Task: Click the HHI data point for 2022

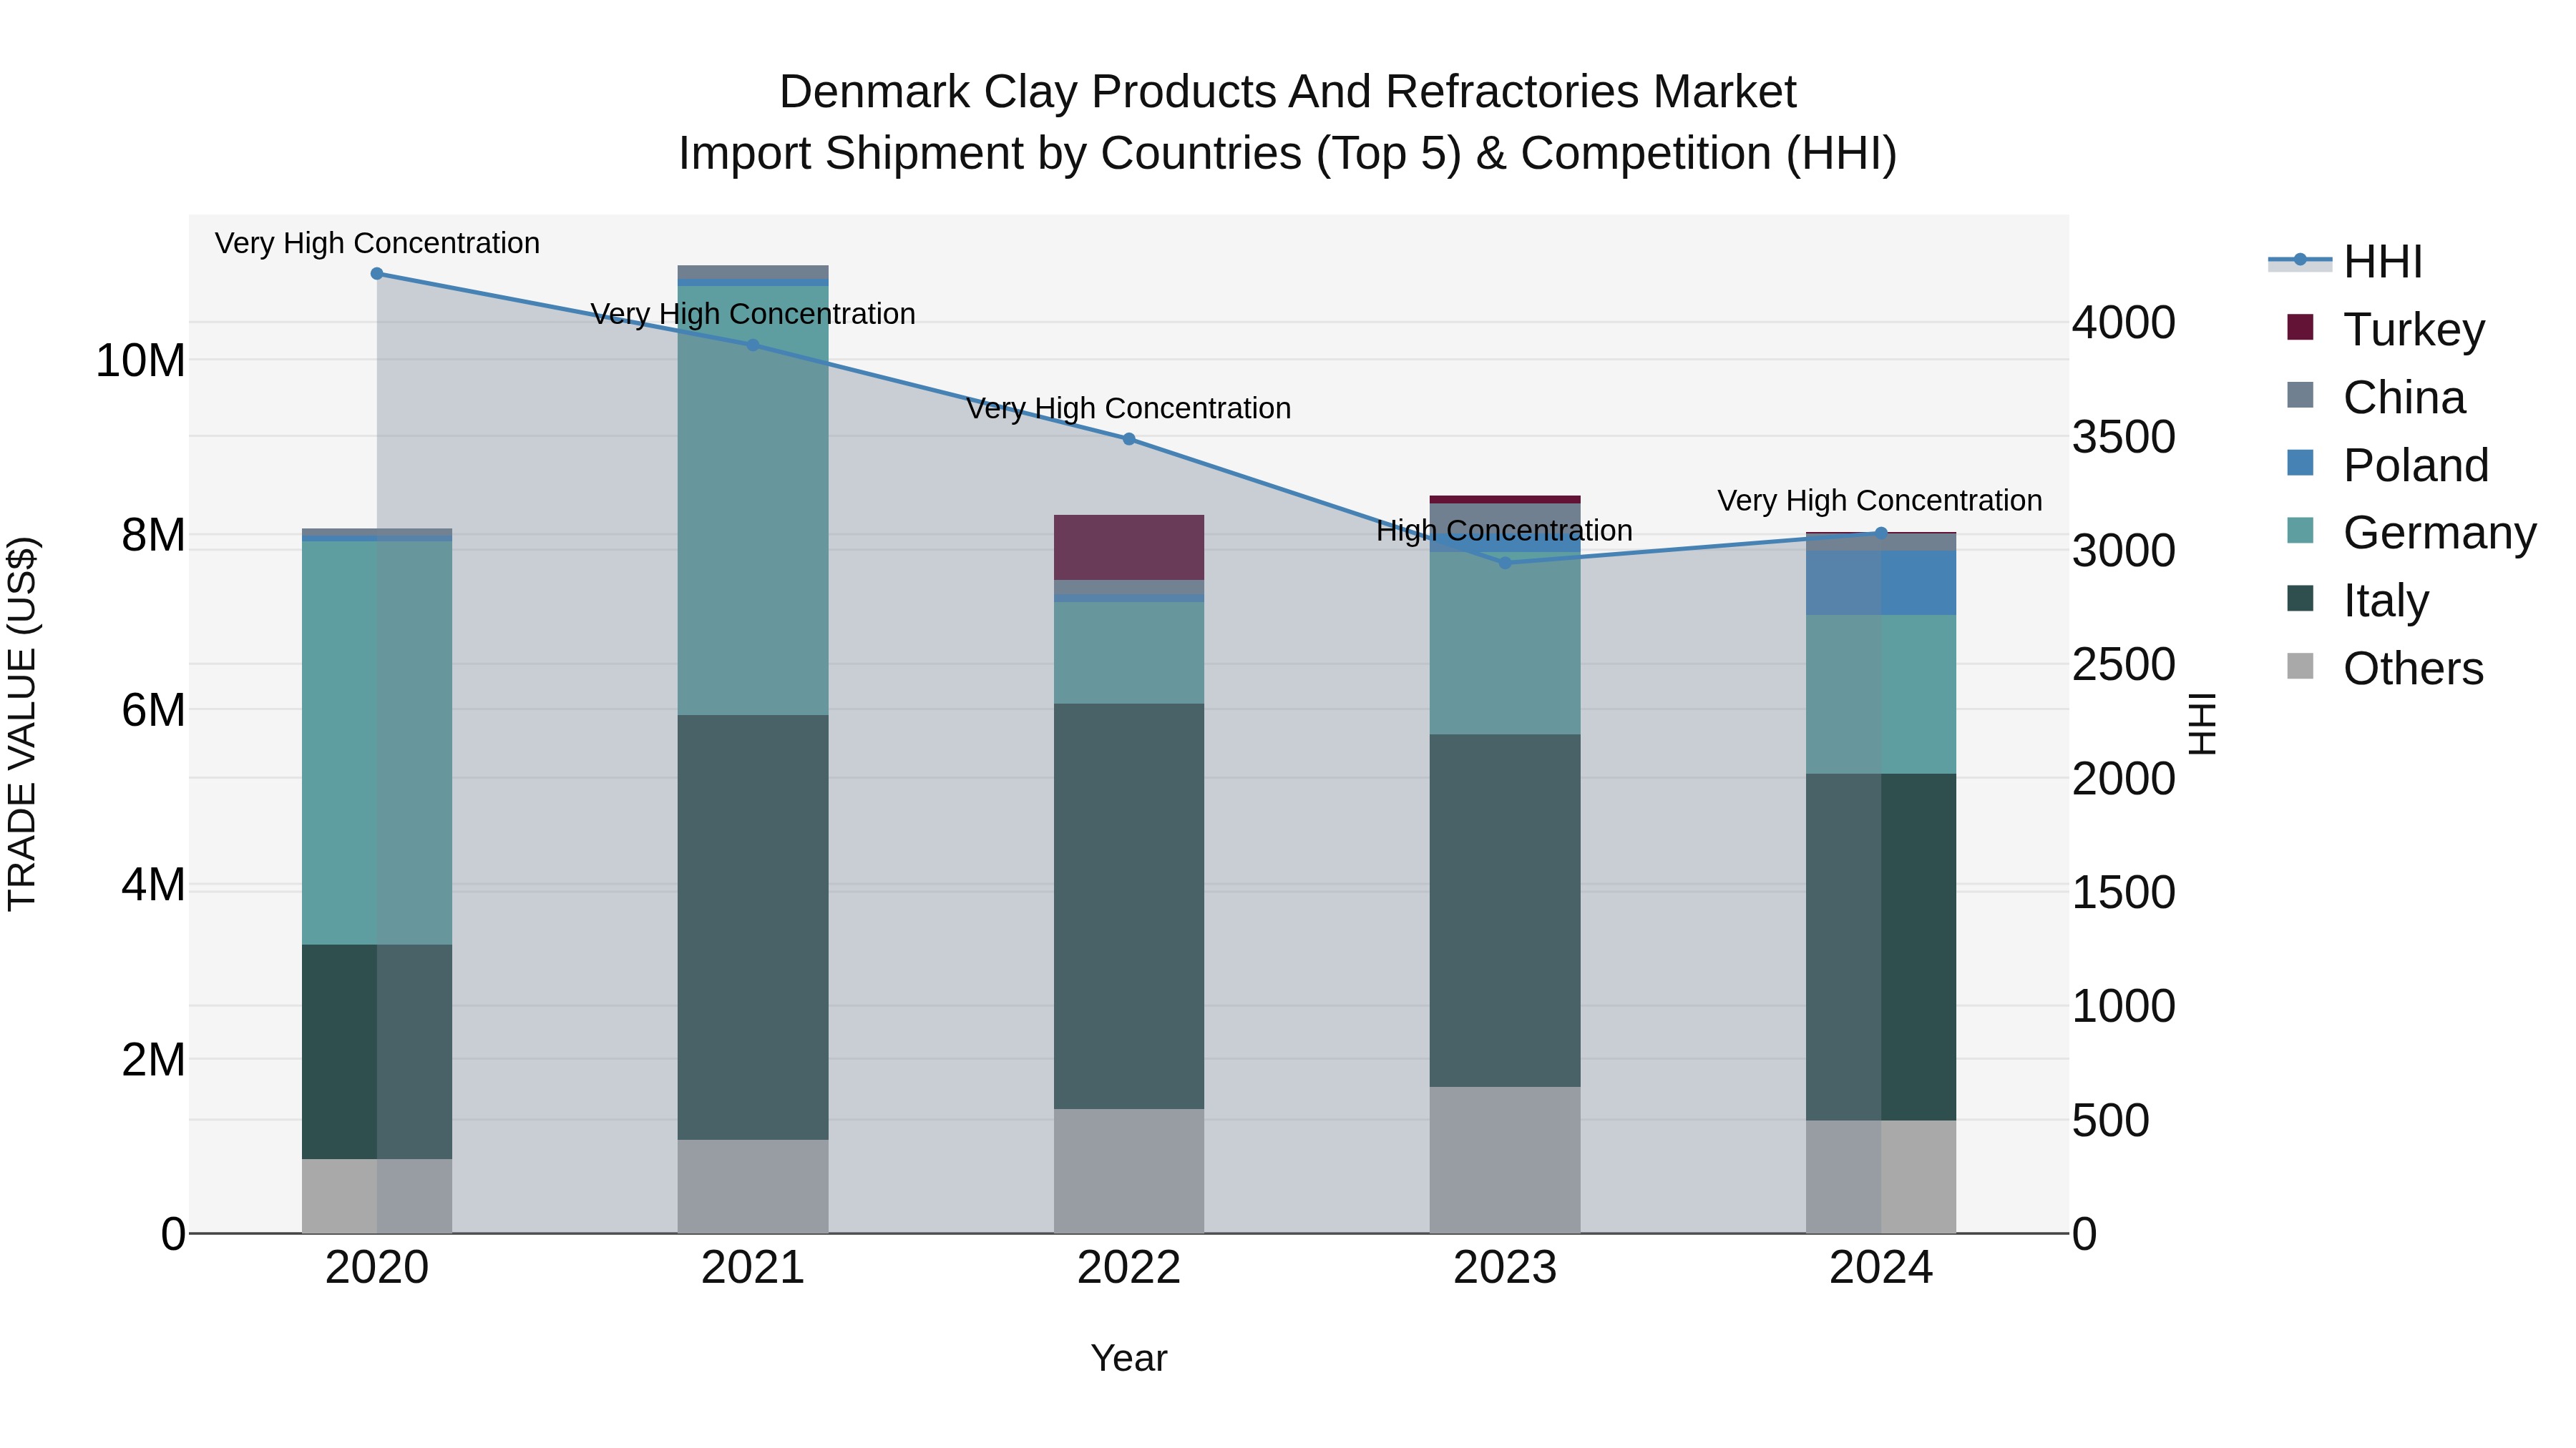Action: coord(1129,439)
